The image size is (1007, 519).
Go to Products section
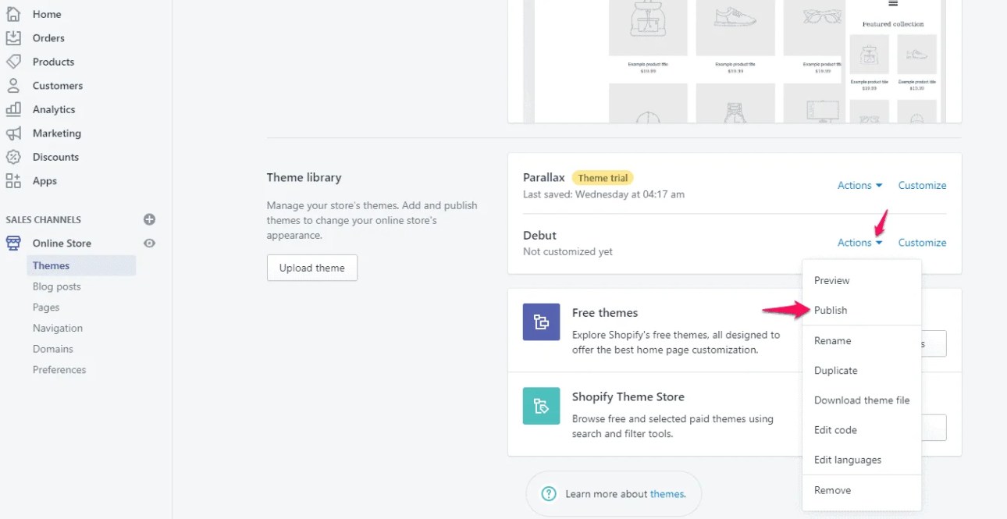(53, 62)
